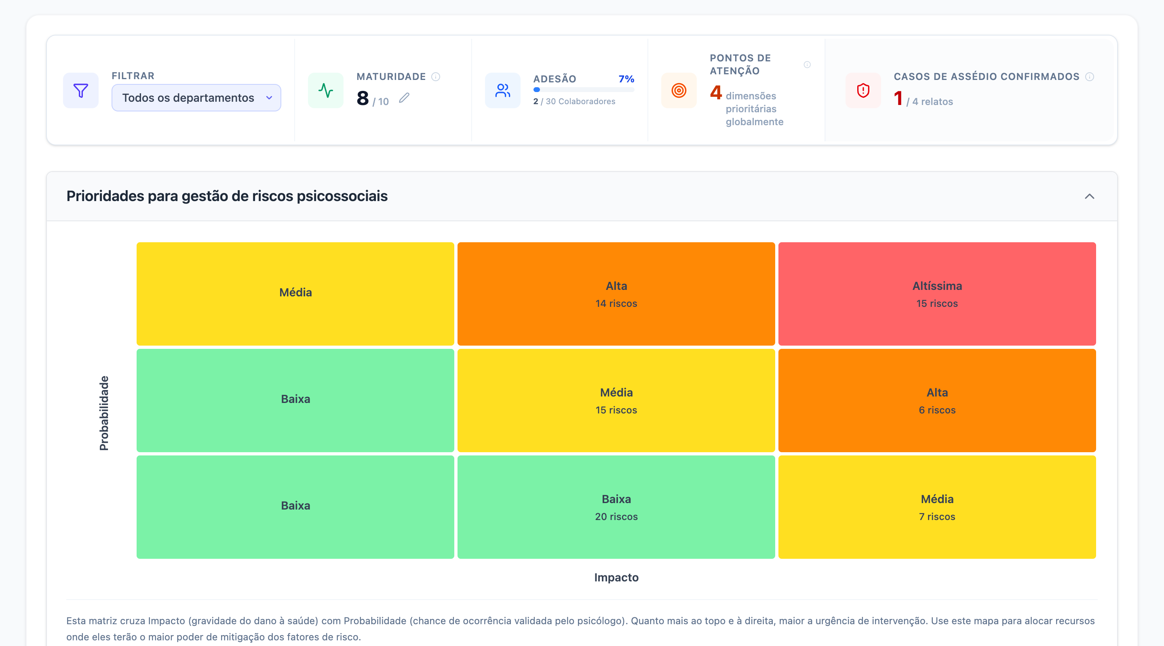
Task: Select the Média 15 riscos cell
Action: click(x=616, y=401)
